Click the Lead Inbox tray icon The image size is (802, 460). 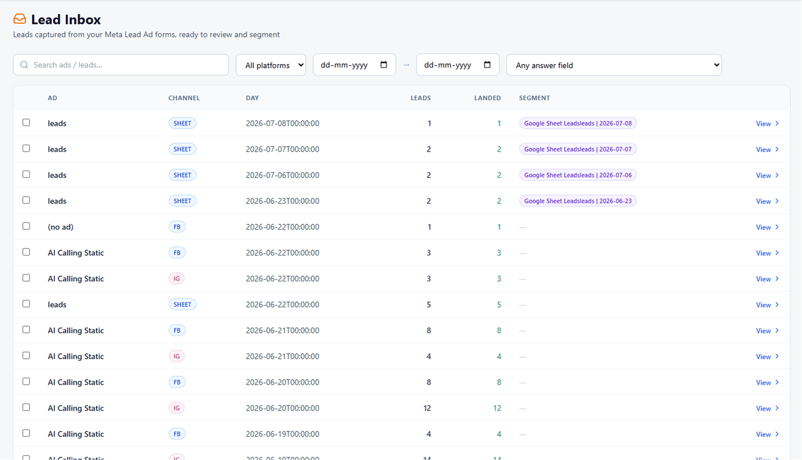(20, 19)
